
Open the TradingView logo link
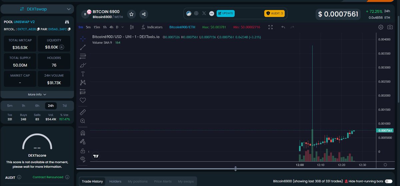tap(96, 156)
